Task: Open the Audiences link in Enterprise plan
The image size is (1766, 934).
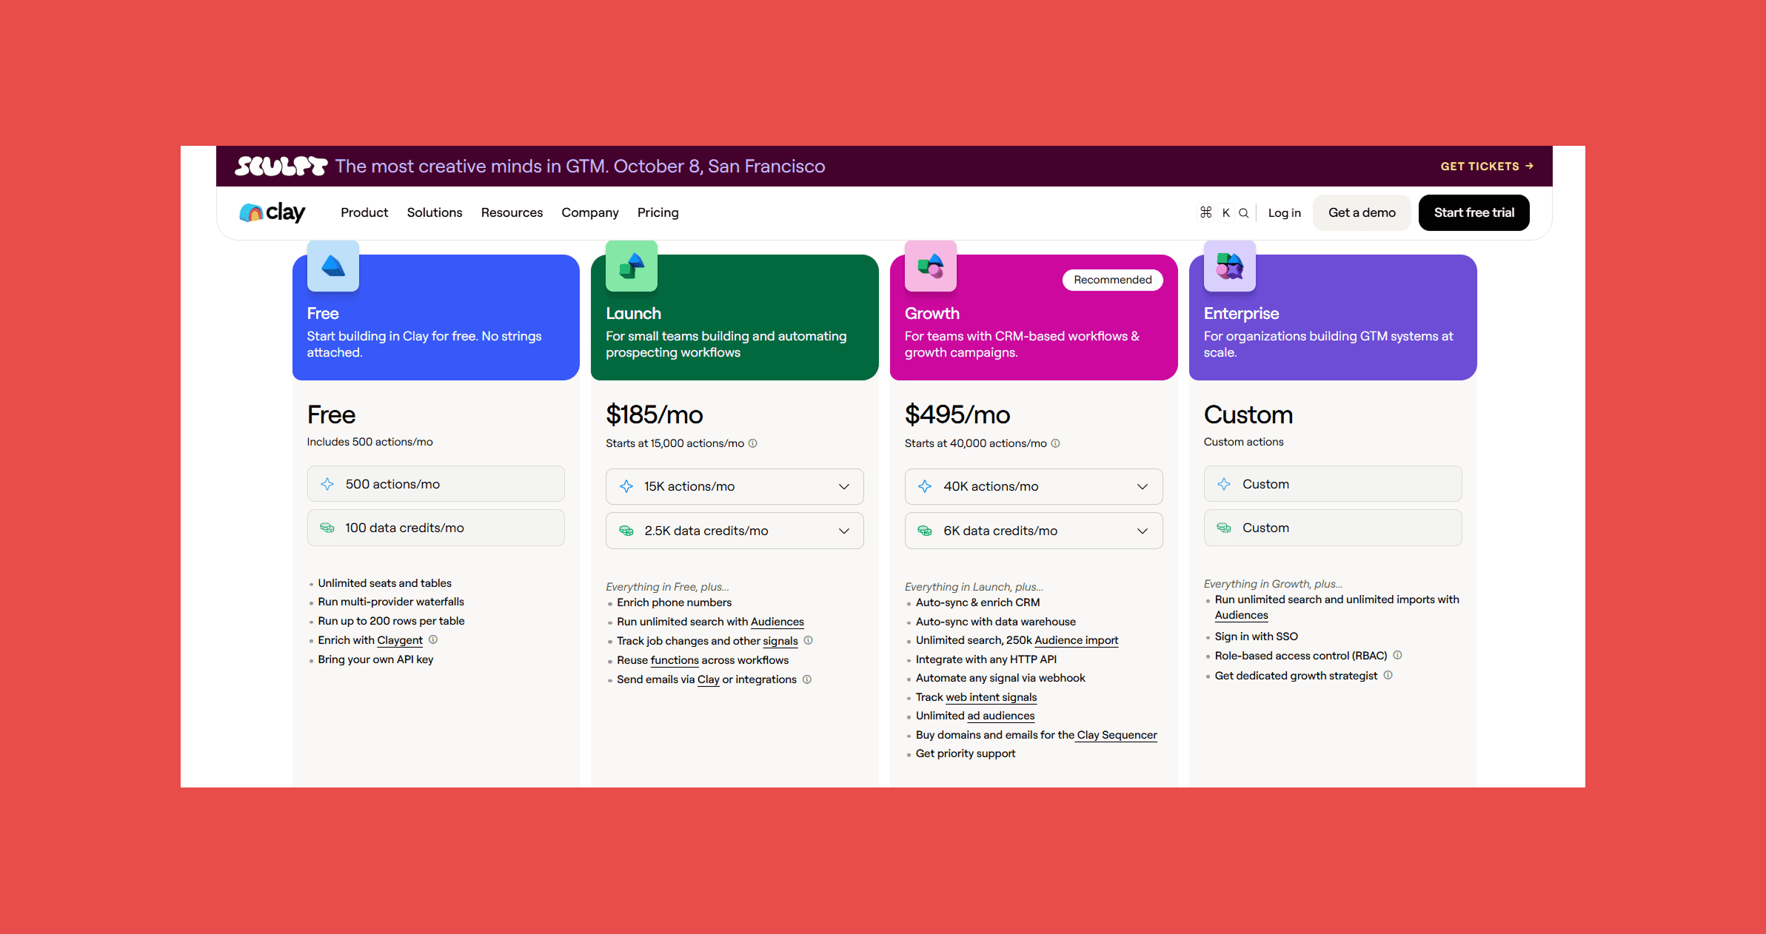Action: point(1242,615)
